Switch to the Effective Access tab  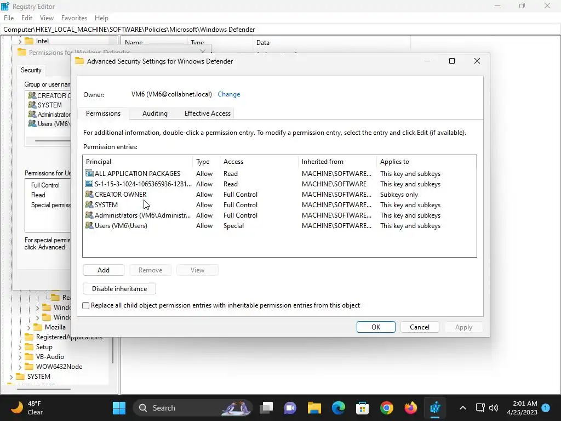pos(208,113)
